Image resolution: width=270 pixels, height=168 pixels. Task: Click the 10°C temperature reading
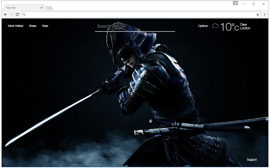tap(229, 27)
